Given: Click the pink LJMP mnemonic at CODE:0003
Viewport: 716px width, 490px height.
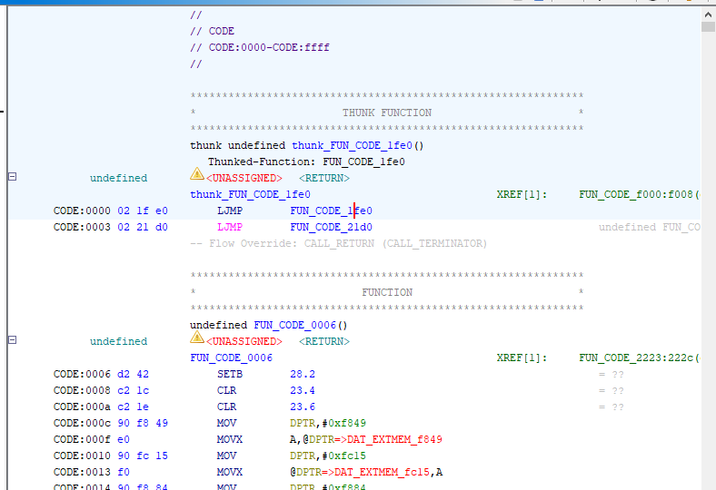Looking at the screenshot, I should point(230,228).
